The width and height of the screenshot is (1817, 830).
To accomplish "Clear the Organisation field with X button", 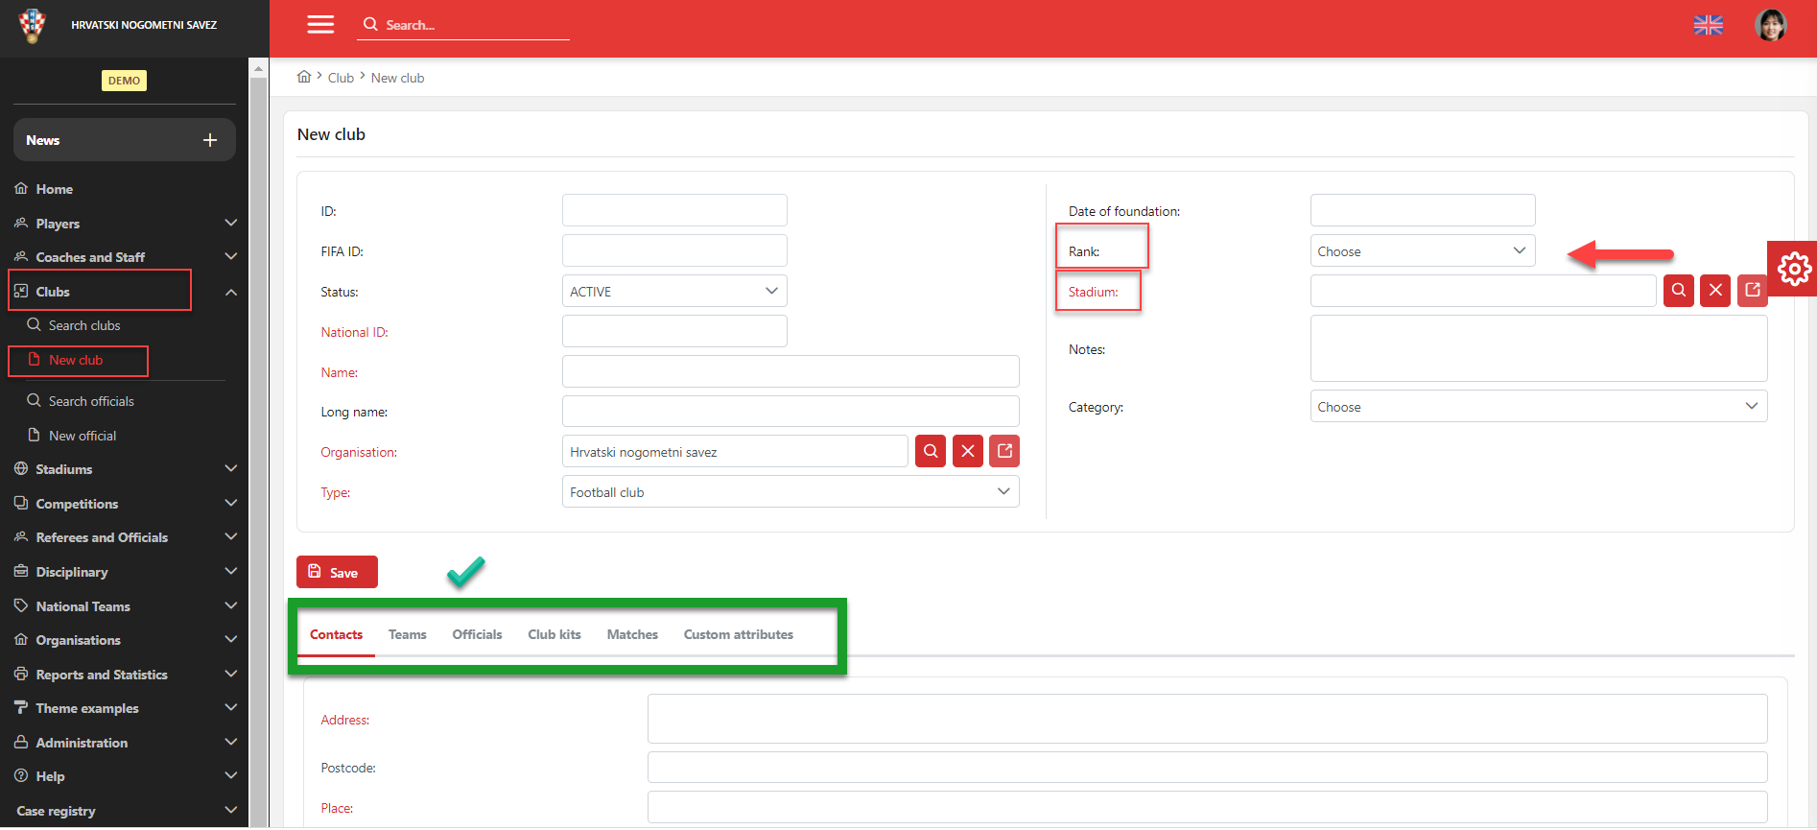I will click(967, 451).
